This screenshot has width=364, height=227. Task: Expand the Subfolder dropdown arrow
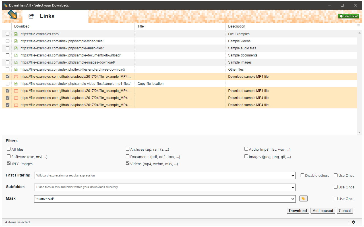pyautogui.click(x=293, y=187)
